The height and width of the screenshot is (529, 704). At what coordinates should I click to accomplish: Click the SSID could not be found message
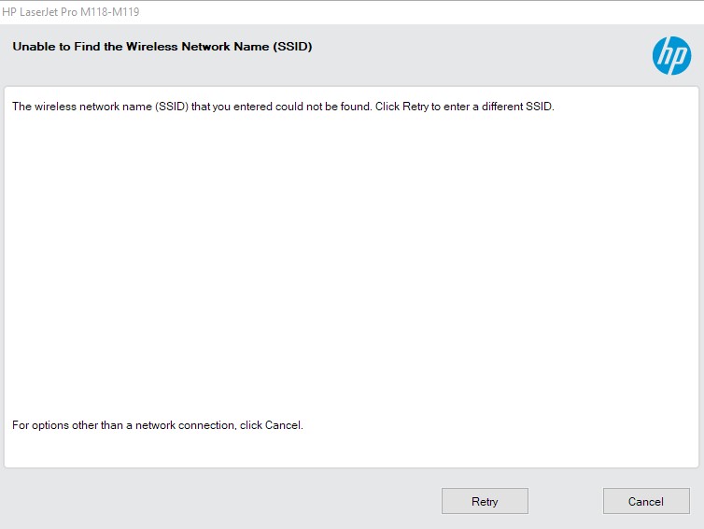pos(283,107)
